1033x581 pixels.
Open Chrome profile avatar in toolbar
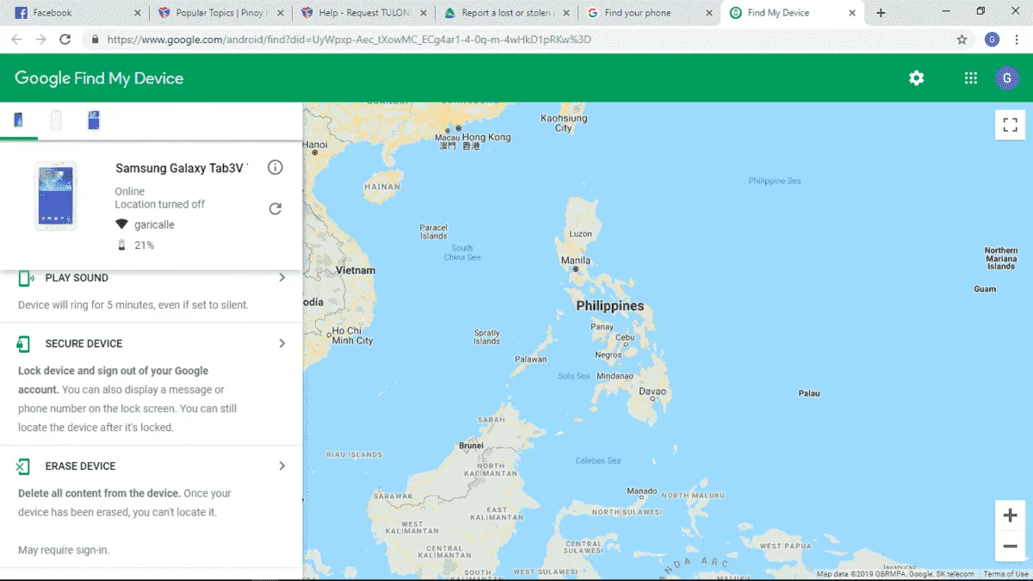pos(992,40)
